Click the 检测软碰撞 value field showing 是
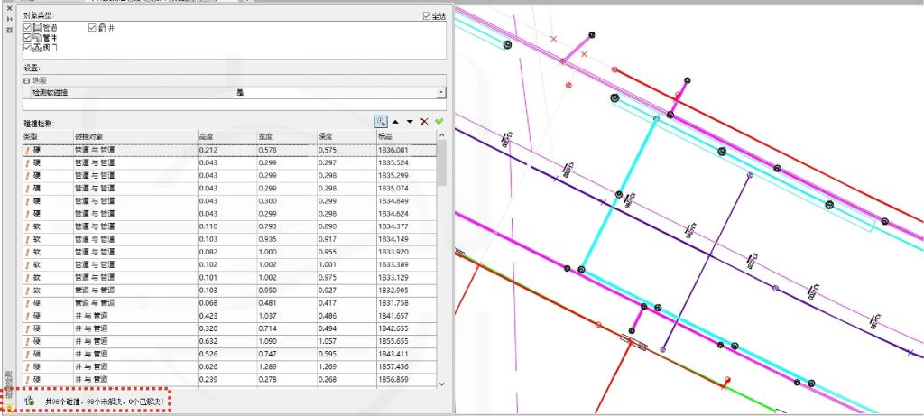924x416 pixels. pyautogui.click(x=336, y=93)
